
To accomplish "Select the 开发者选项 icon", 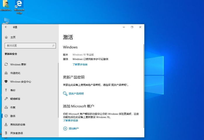I will [x=6, y=133].
